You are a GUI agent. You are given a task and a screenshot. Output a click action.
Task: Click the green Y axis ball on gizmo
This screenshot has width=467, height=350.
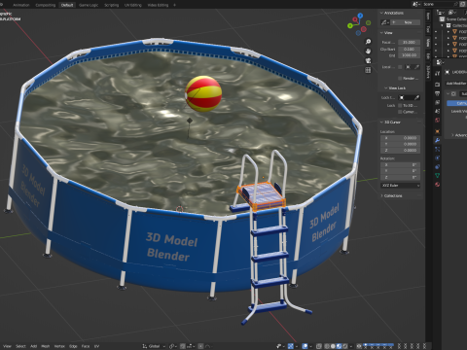pyautogui.click(x=350, y=26)
